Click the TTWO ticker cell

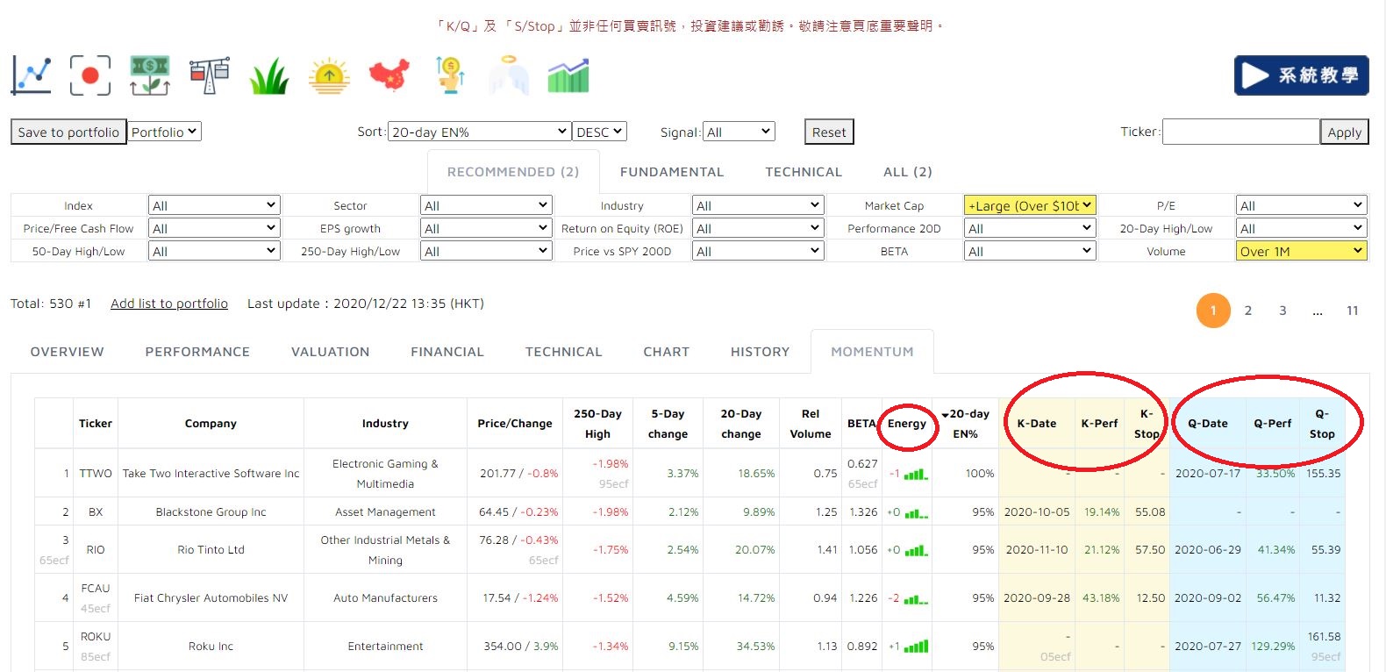coord(96,474)
